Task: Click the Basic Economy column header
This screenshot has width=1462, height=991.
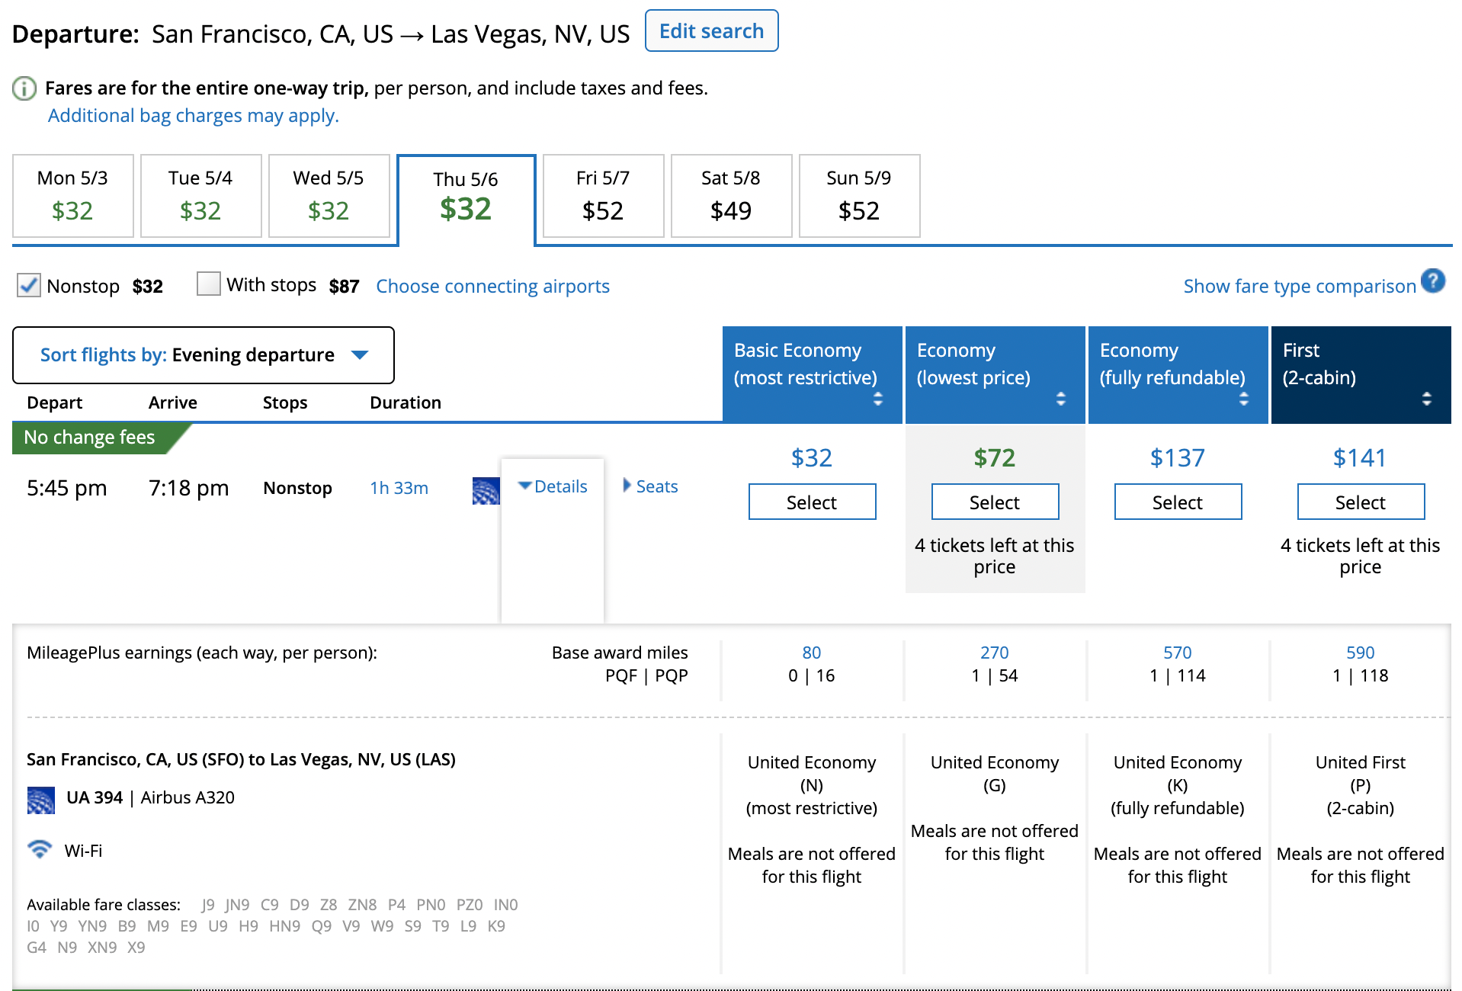Action: (x=813, y=375)
